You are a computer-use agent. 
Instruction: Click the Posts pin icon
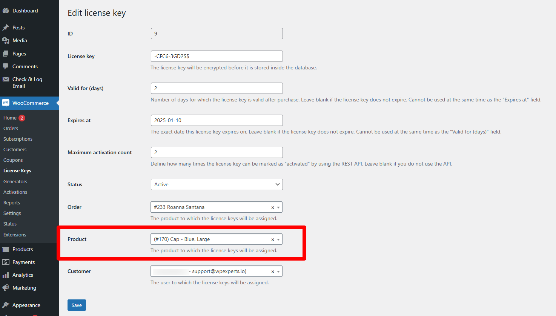(6, 28)
